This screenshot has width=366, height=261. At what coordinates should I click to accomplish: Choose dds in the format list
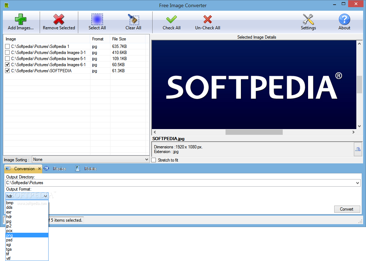pos(27,207)
